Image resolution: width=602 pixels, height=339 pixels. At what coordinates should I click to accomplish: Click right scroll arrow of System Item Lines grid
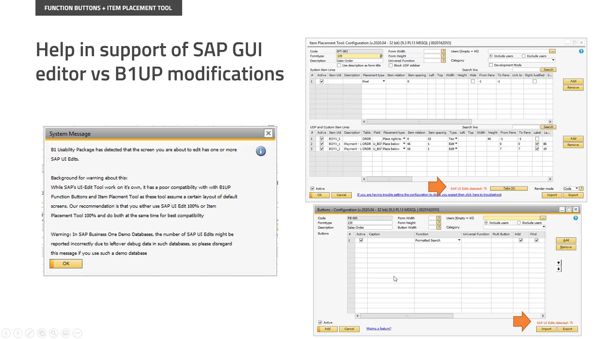(x=550, y=121)
